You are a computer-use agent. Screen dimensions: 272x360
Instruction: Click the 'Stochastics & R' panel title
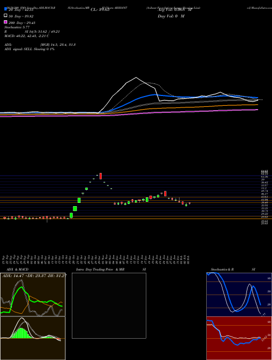pyautogui.click(x=222, y=269)
